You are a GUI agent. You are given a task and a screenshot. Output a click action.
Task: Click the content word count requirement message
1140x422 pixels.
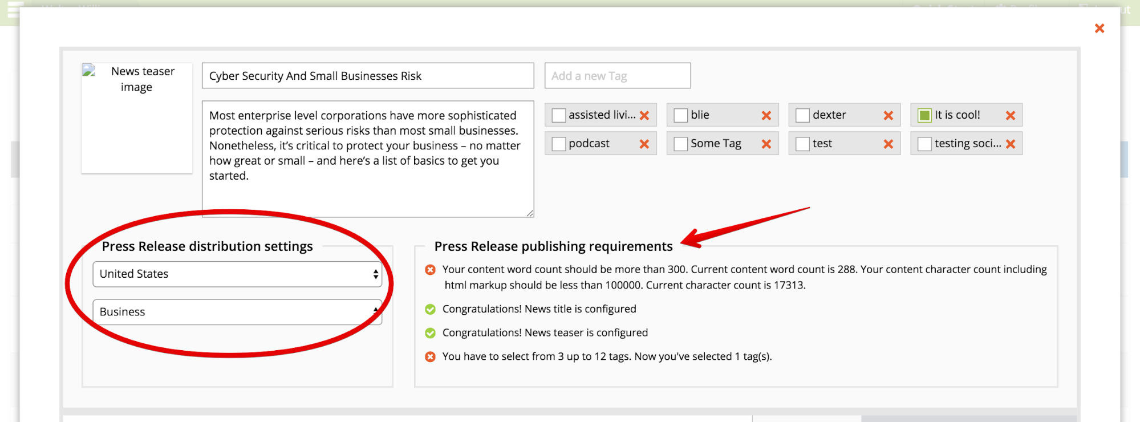745,277
